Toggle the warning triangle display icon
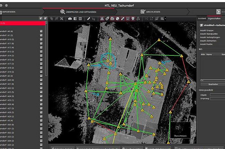 (102, 18)
